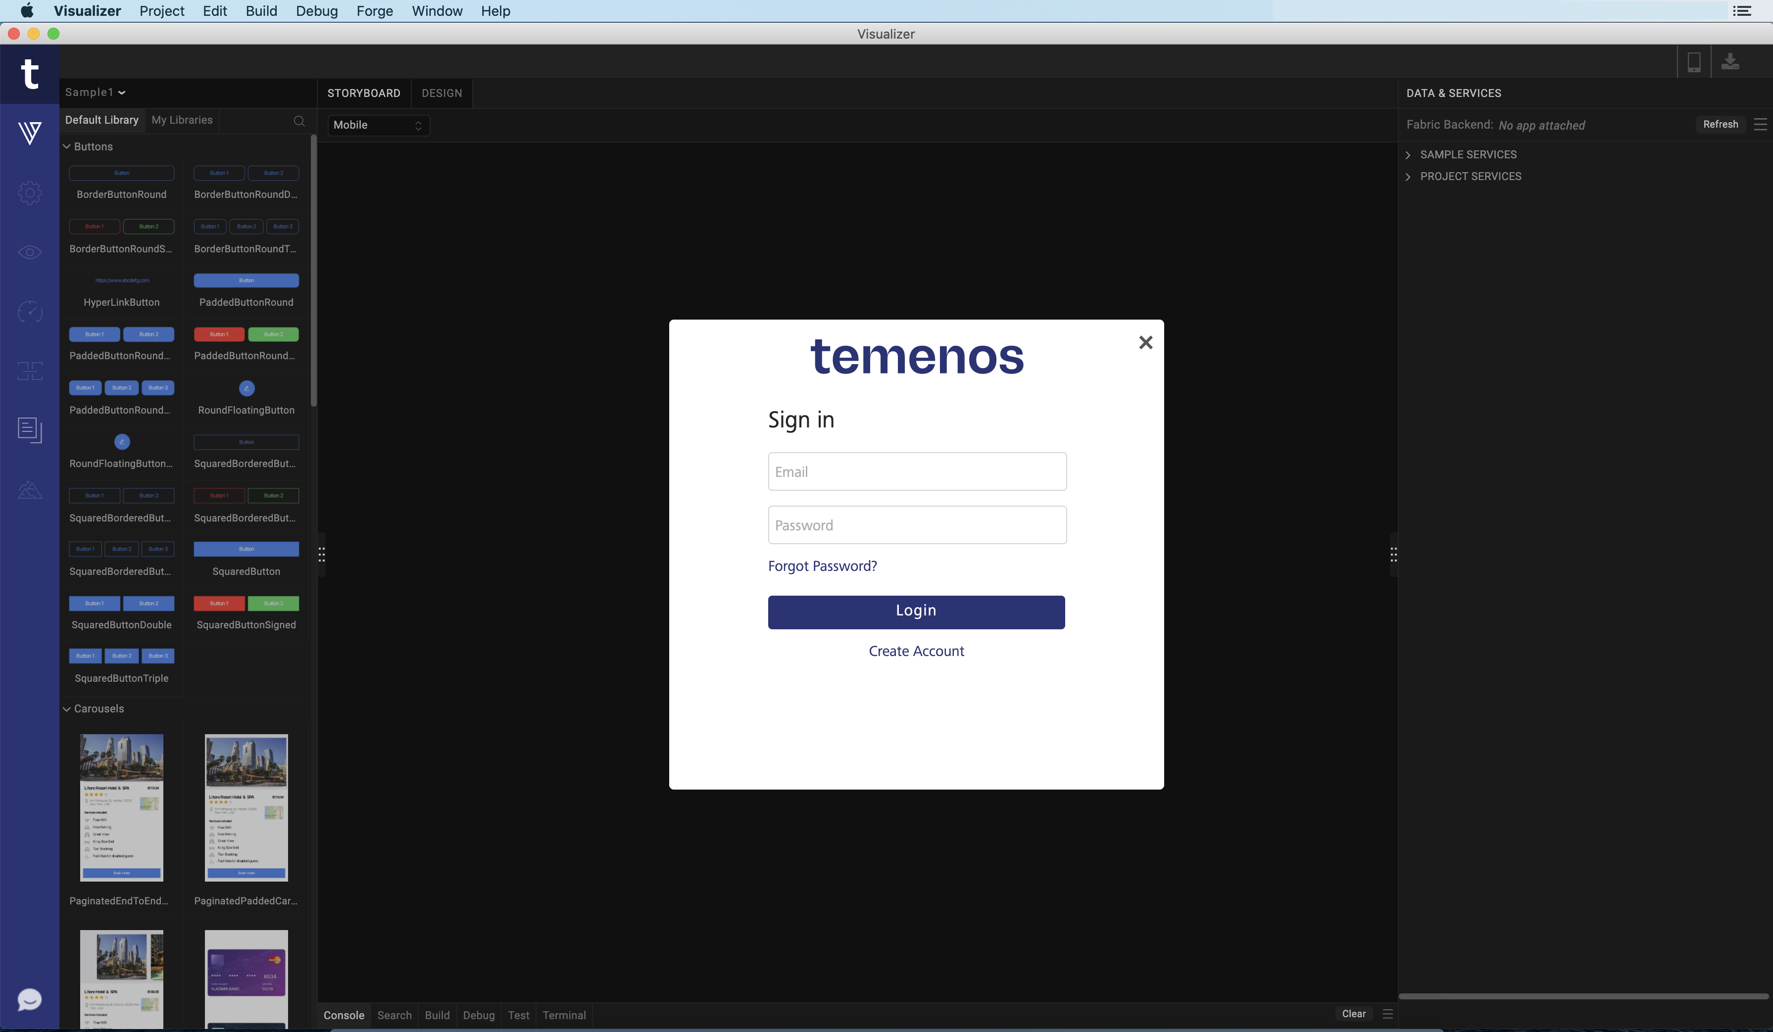Click Refresh in Data & Services
This screenshot has height=1032, width=1773.
(x=1720, y=125)
